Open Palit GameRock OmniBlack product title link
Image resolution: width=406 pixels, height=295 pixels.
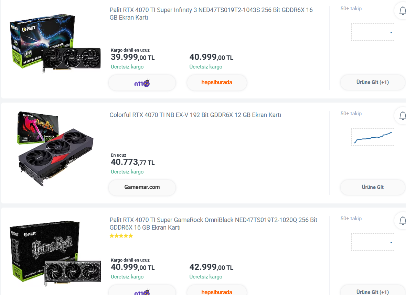click(213, 223)
